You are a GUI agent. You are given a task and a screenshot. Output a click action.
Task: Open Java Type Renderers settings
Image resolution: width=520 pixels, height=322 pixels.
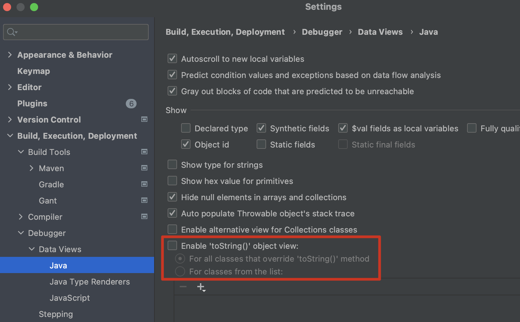coord(90,282)
